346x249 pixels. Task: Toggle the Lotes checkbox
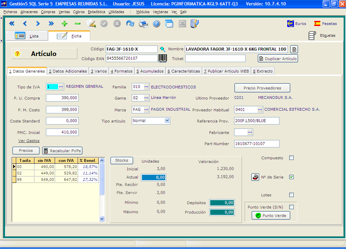click(x=292, y=195)
